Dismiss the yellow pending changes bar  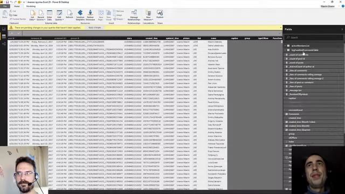[281, 27]
